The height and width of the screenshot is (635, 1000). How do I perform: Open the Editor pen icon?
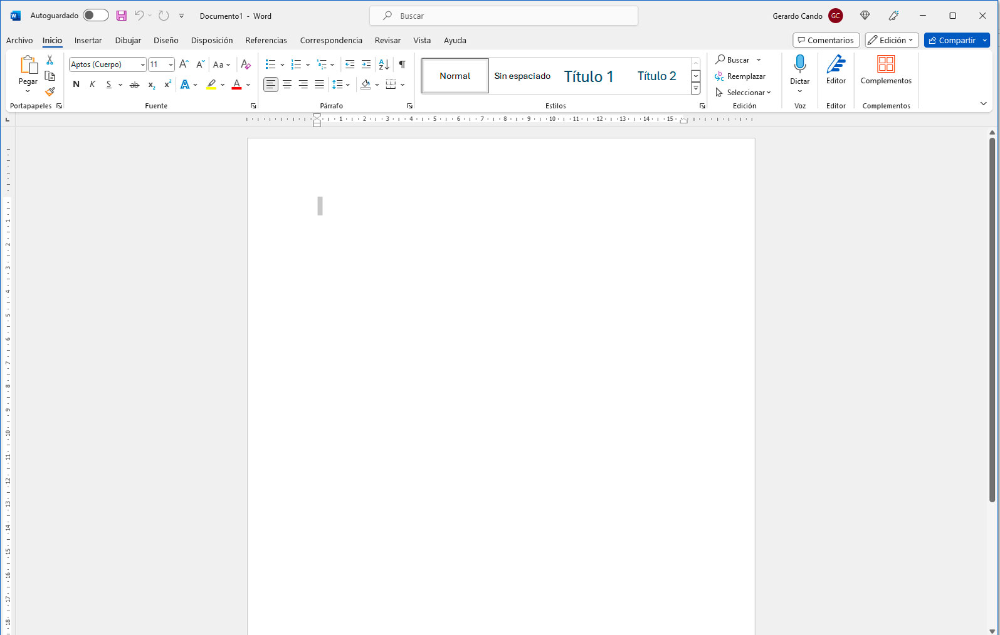pos(836,64)
